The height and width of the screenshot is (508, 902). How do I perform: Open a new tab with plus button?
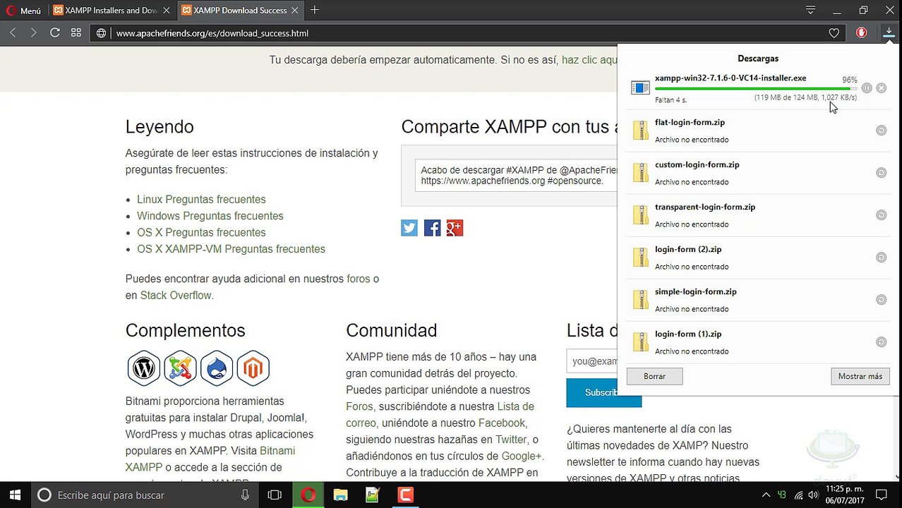(x=315, y=11)
